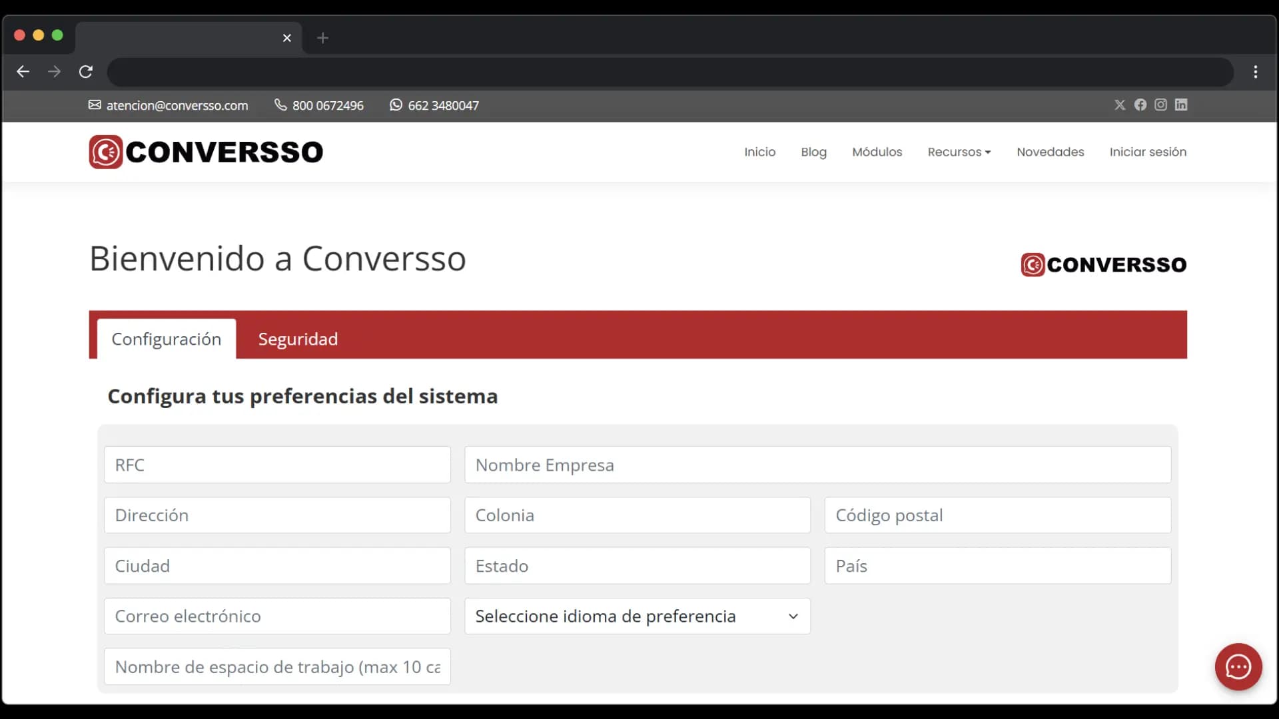This screenshot has height=719, width=1279.
Task: Open the Módulos navigation link
Action: pos(877,152)
